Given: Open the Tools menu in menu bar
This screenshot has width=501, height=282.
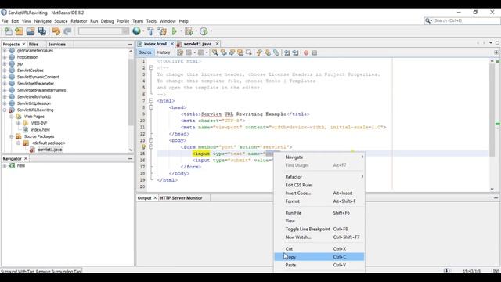Looking at the screenshot, I should click(x=151, y=21).
